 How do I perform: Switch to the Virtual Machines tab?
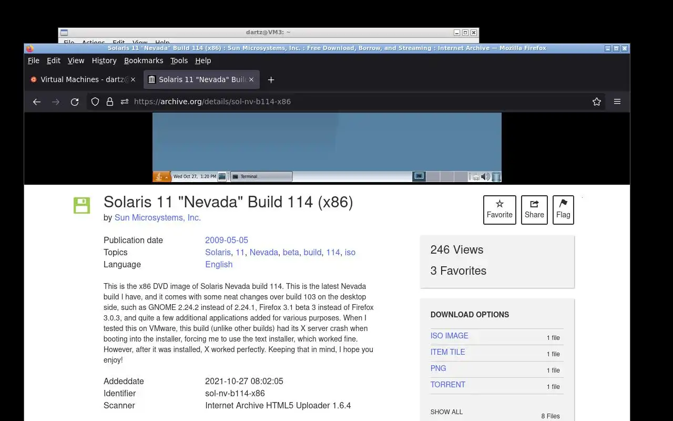pyautogui.click(x=83, y=79)
